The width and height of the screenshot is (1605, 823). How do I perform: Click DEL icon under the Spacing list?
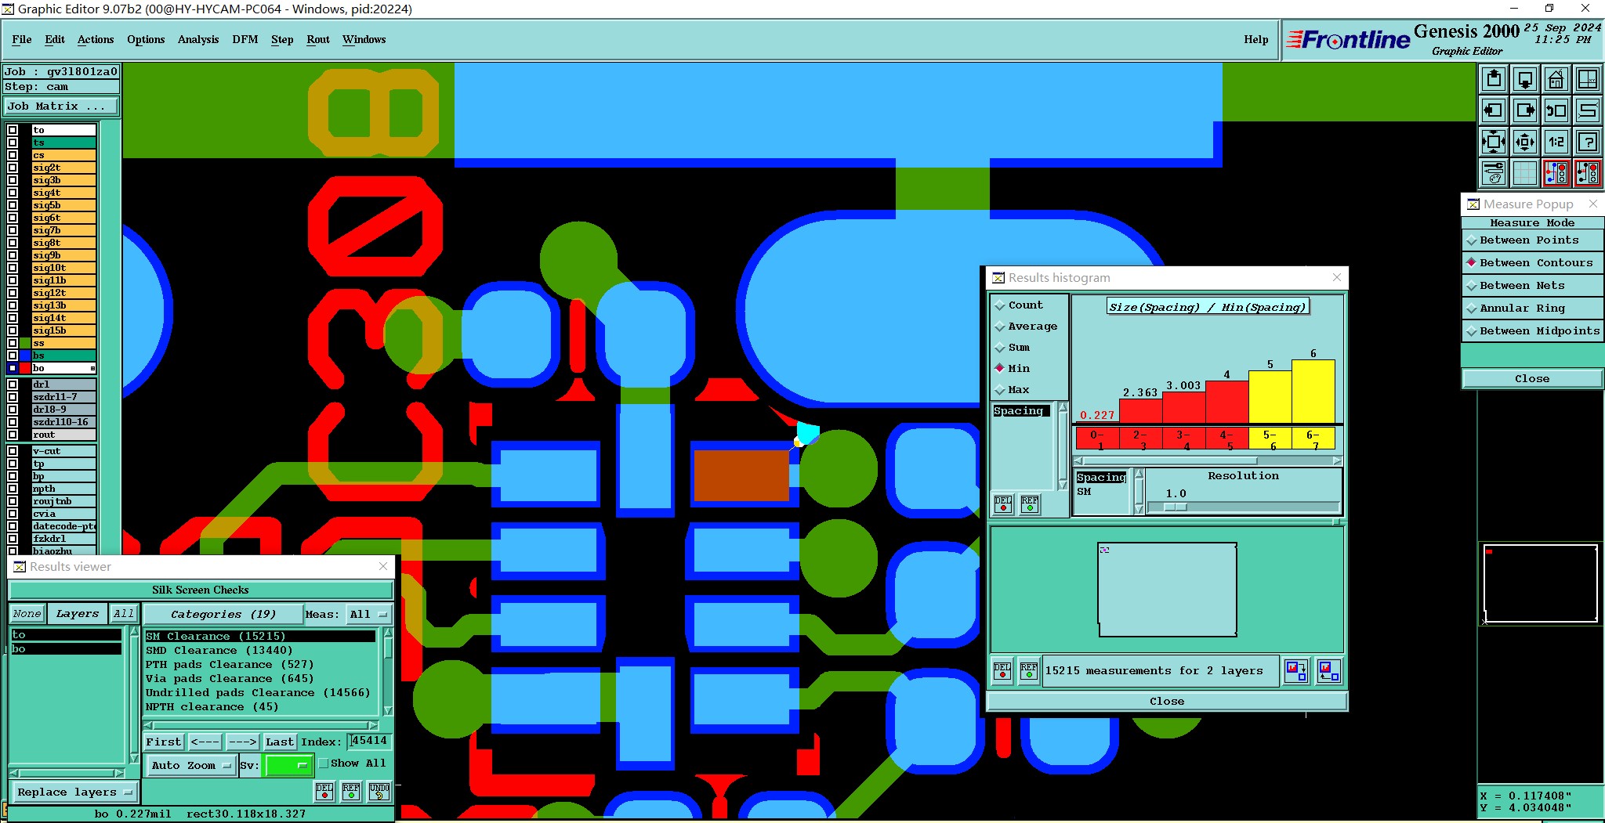(1003, 504)
